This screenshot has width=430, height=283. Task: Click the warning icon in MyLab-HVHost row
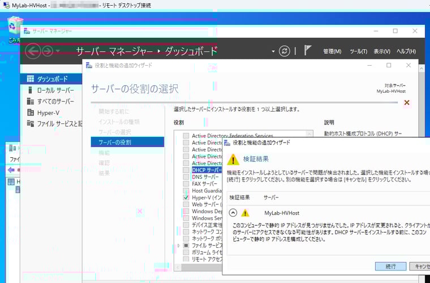(245, 213)
